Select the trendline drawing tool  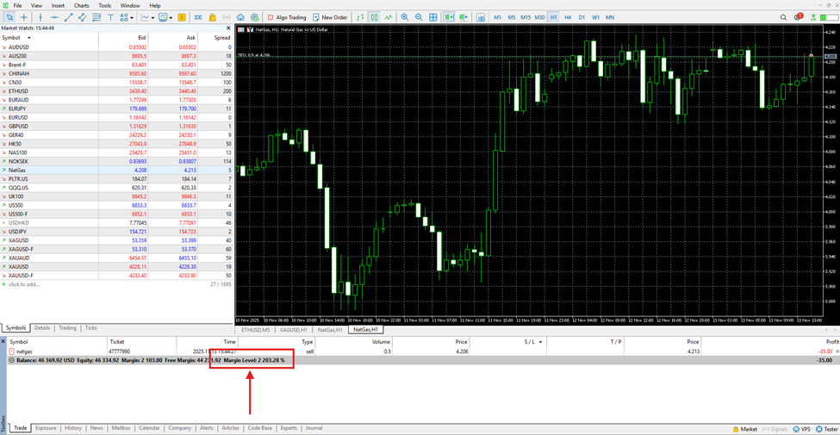(69, 17)
